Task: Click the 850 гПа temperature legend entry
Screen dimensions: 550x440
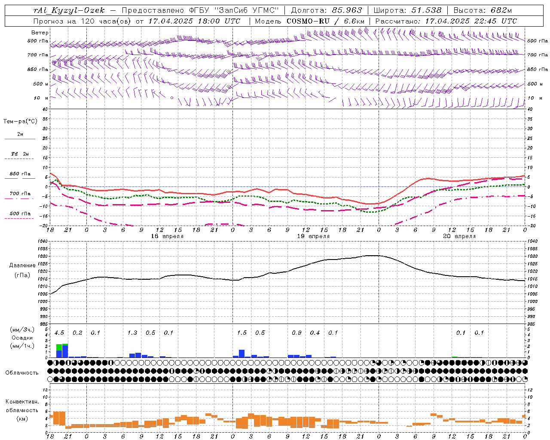Action: click(20, 174)
